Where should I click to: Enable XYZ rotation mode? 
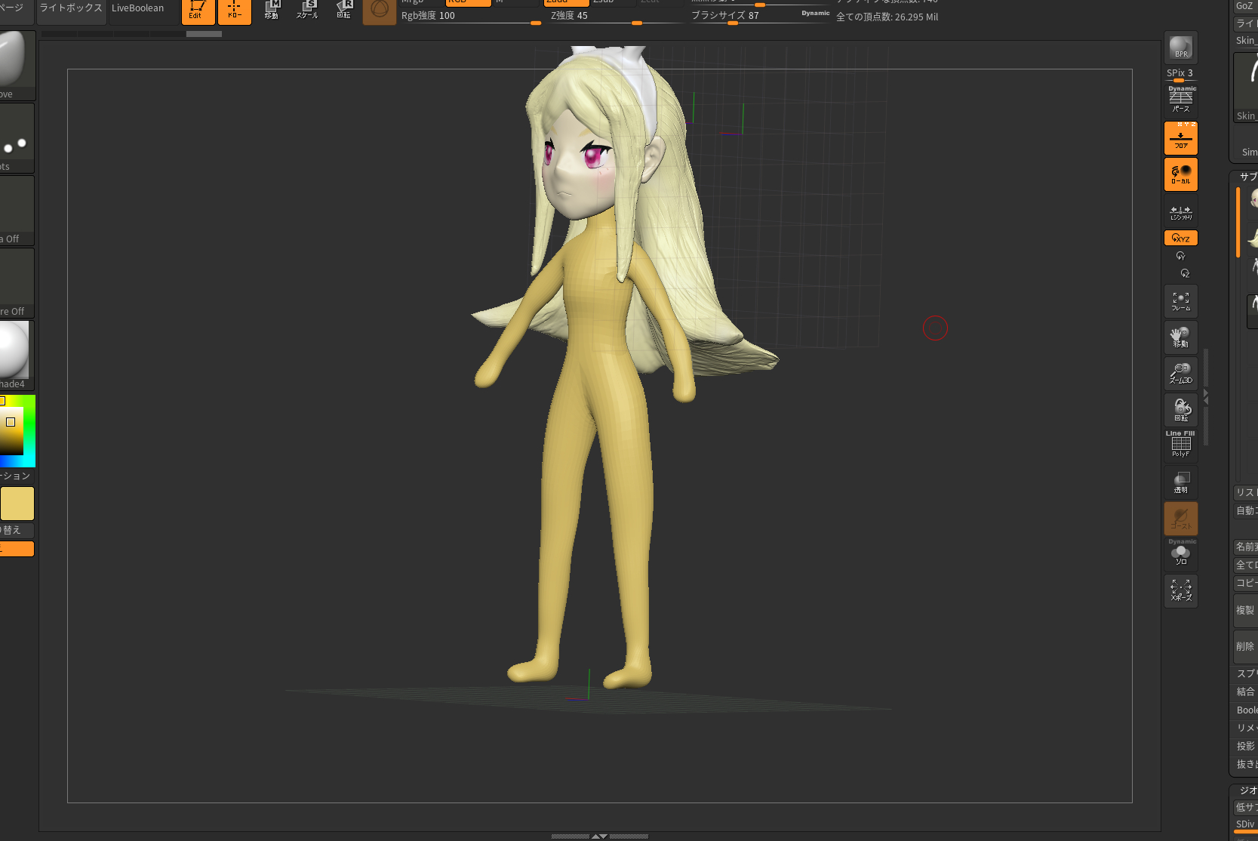click(x=1181, y=238)
